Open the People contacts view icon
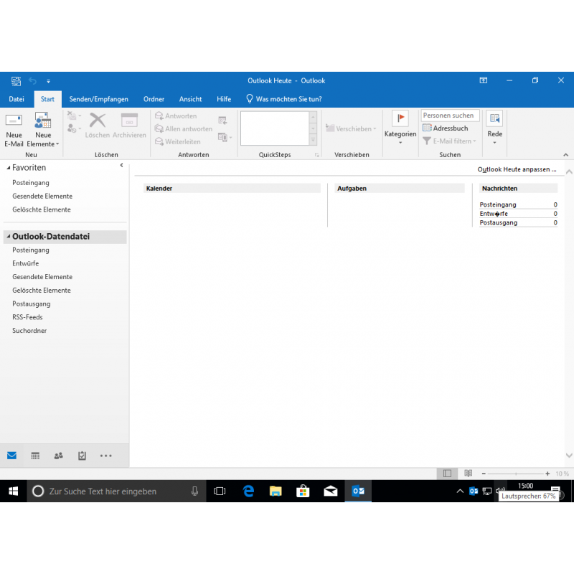Image resolution: width=574 pixels, height=574 pixels. (x=59, y=456)
